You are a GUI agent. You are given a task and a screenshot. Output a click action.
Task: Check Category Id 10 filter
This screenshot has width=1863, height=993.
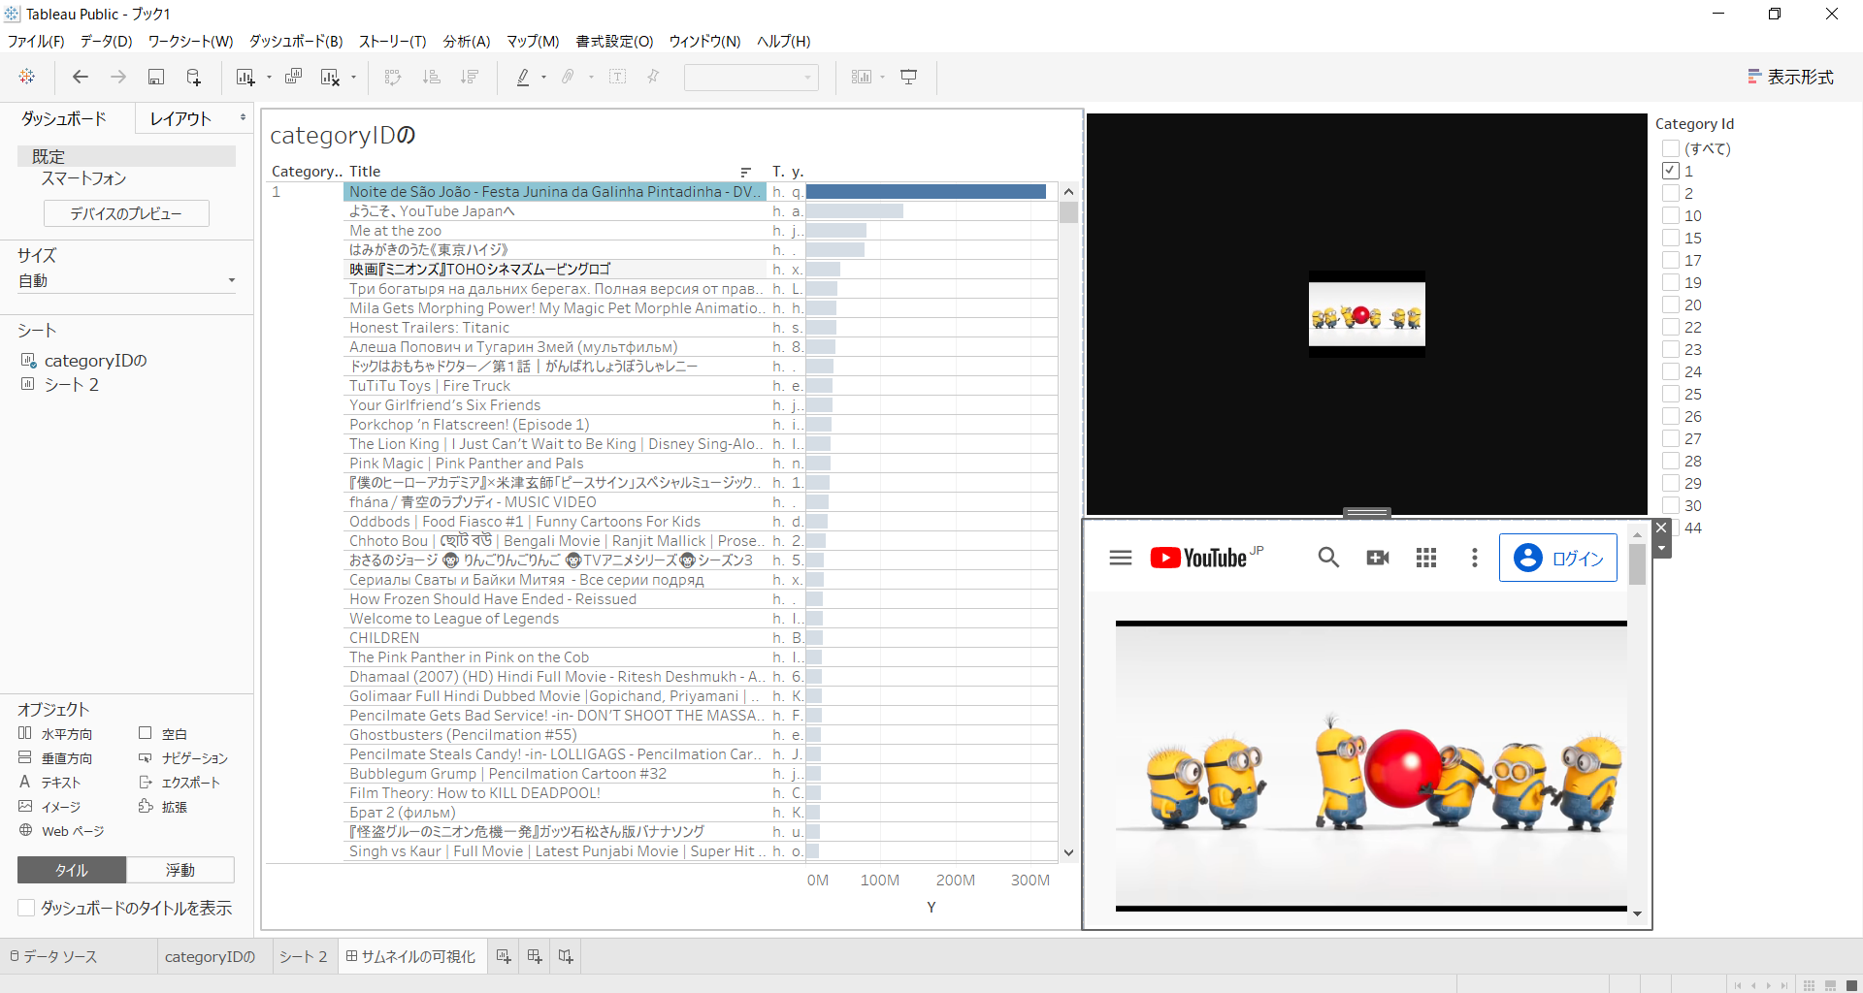1671,215
